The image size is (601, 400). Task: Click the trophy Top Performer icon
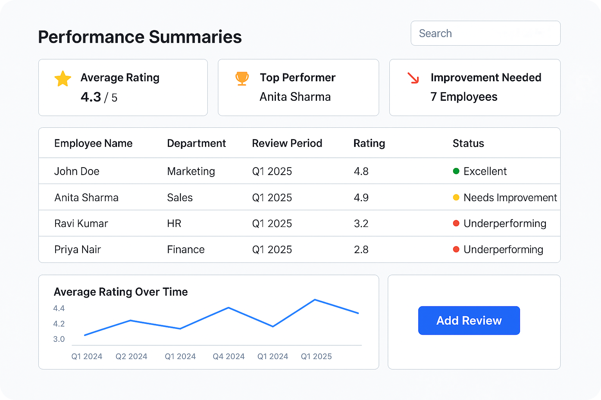click(x=242, y=78)
